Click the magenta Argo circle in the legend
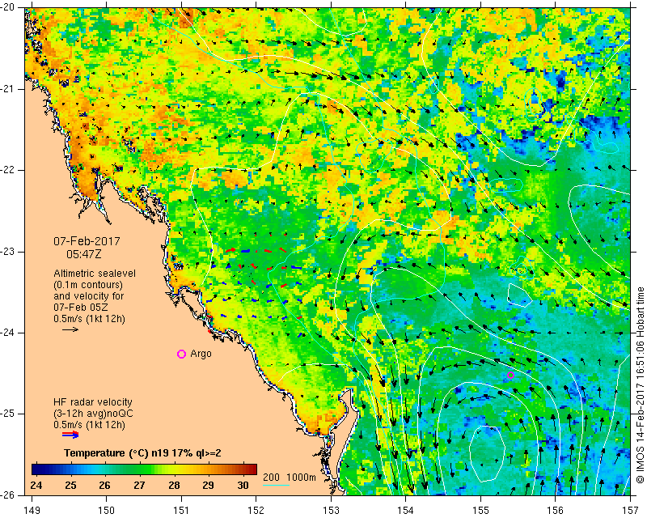Viewport: 647px width, 518px height. tap(181, 354)
